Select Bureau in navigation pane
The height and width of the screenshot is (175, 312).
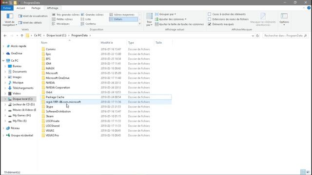point(17,66)
